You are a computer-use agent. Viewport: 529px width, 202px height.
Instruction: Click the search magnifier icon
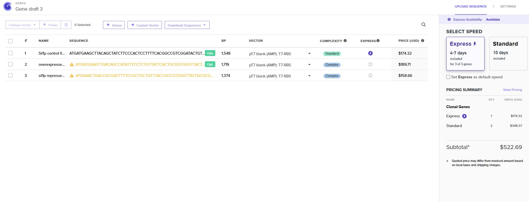point(424,25)
